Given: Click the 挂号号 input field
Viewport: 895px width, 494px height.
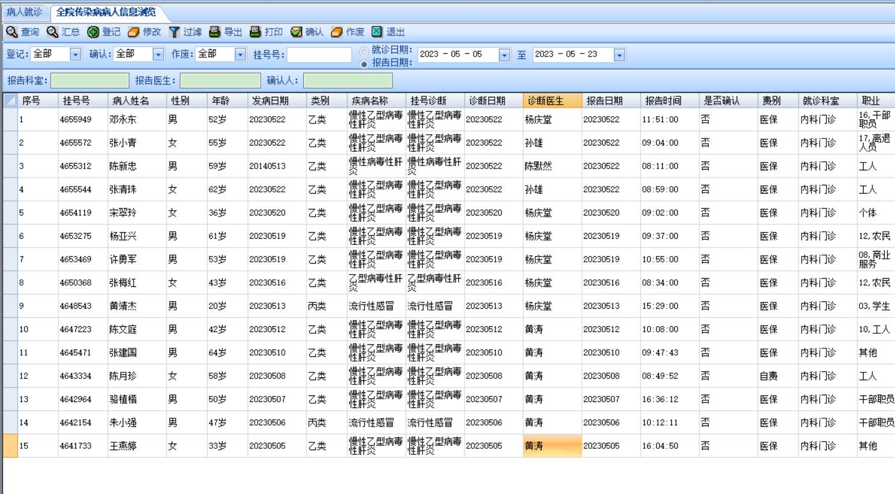Looking at the screenshot, I should click(x=319, y=55).
